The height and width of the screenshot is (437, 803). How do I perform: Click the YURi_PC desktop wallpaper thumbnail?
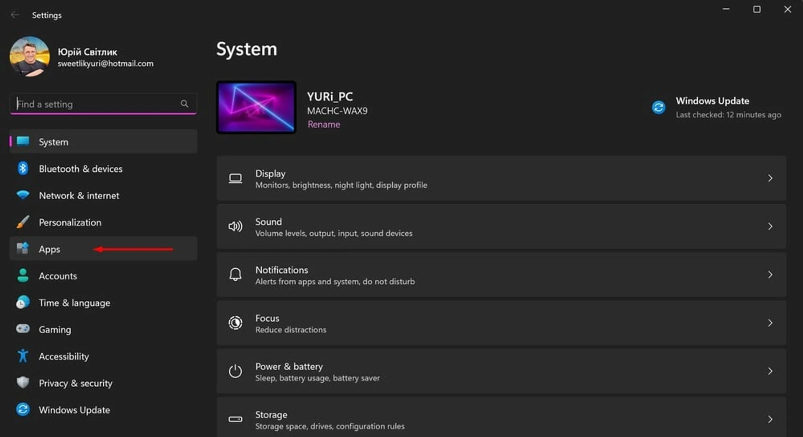point(256,107)
